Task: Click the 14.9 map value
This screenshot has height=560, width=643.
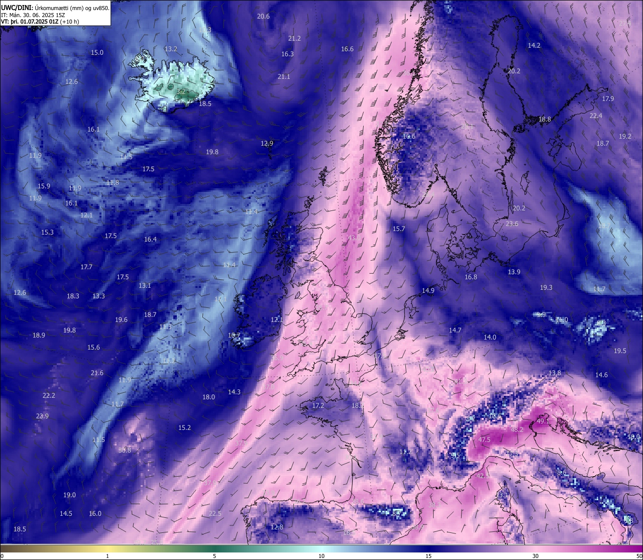Action: point(428,291)
